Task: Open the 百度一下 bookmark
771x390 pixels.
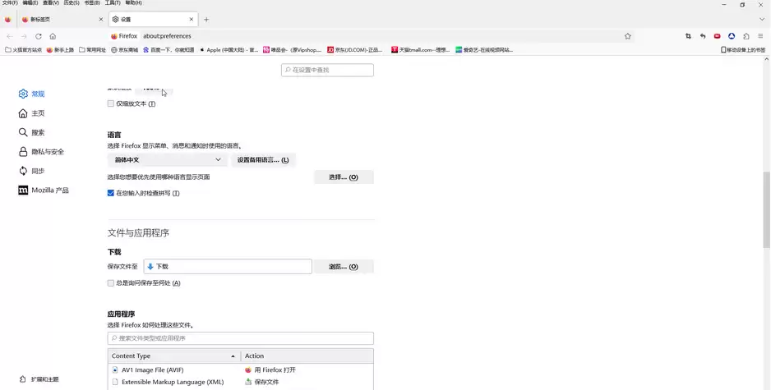Action: tap(169, 50)
